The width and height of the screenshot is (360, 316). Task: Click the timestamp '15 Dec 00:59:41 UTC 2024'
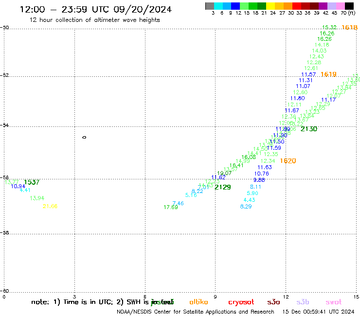coord(319,312)
